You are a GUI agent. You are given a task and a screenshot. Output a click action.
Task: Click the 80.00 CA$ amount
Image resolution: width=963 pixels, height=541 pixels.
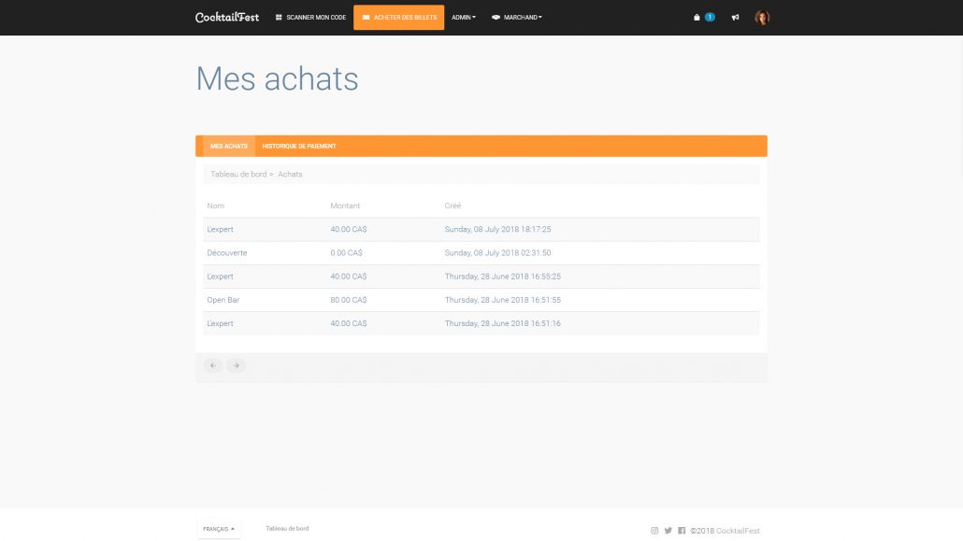pos(348,300)
